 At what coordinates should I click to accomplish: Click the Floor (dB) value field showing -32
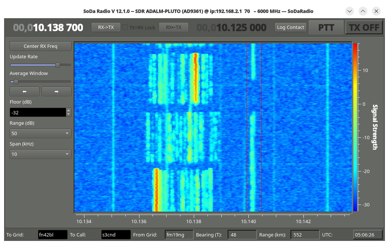(38, 112)
